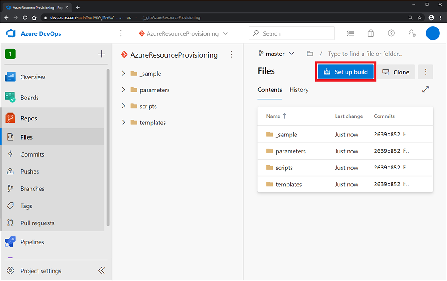Expand the scripts folder chevron in tree
This screenshot has width=447, height=281.
tap(123, 106)
